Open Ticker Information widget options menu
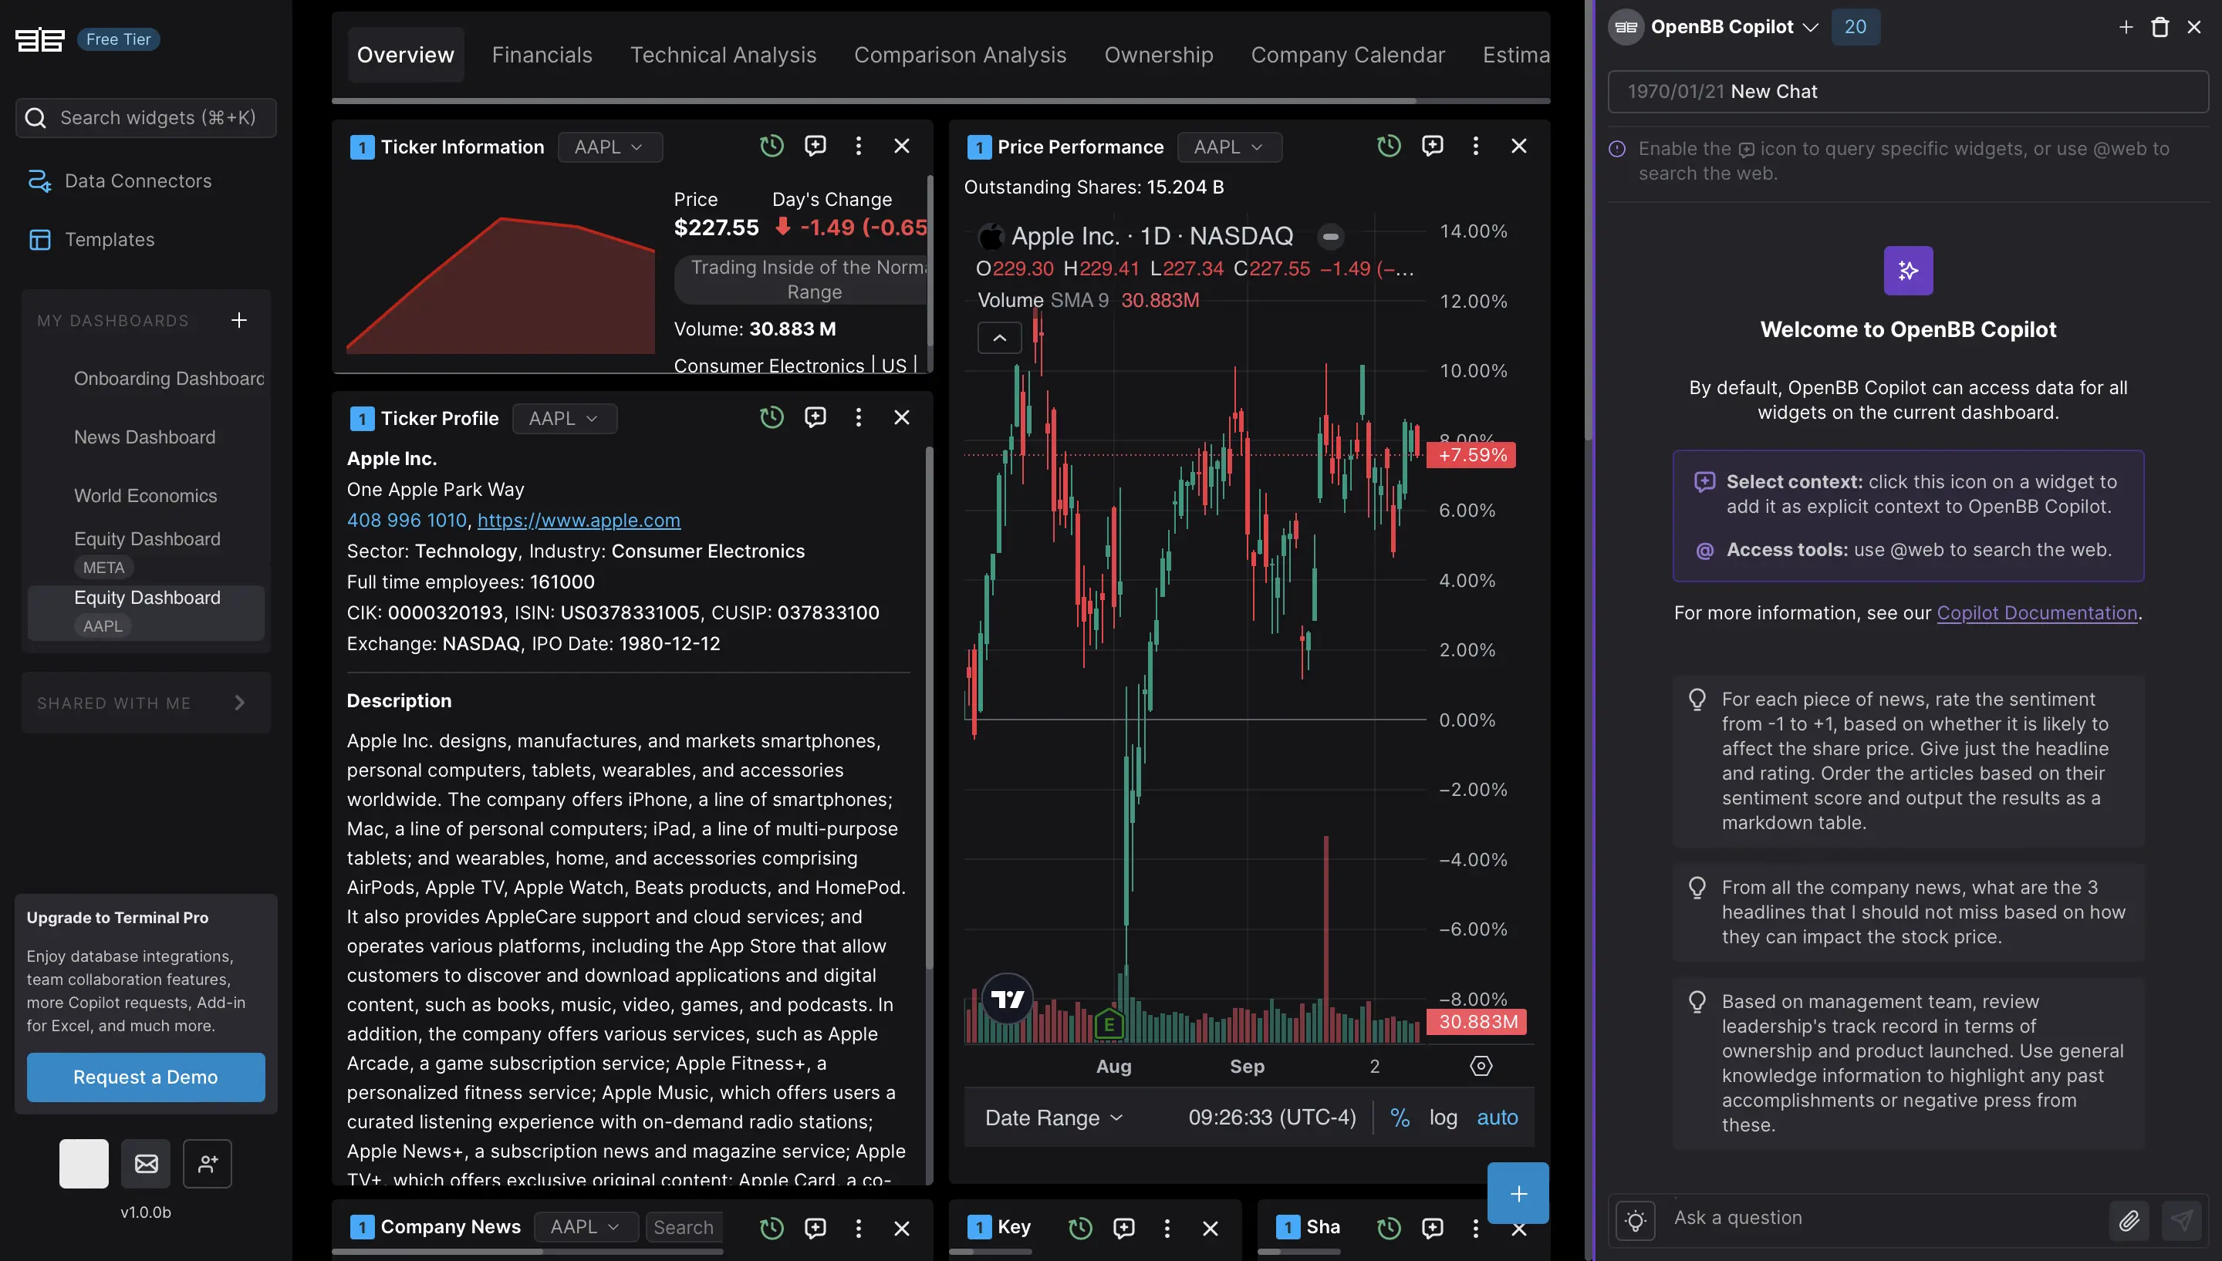 859,147
